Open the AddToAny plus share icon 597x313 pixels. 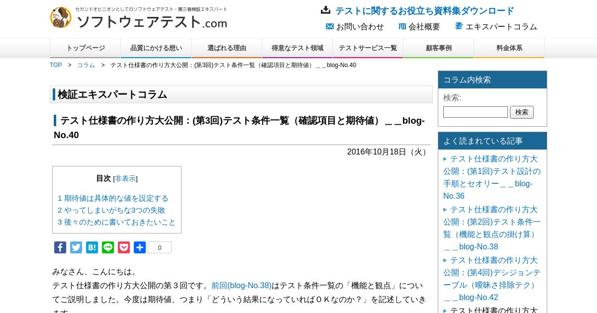point(140,247)
